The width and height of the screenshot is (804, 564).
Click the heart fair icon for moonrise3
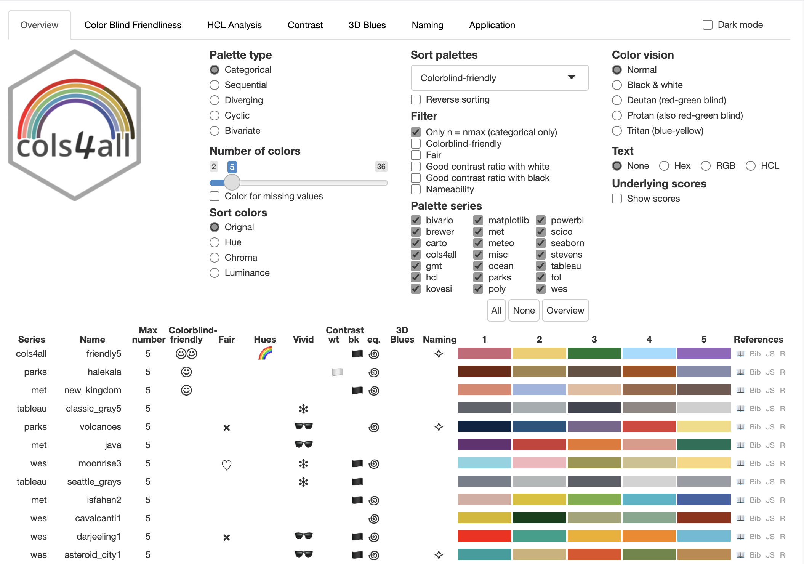[227, 465]
